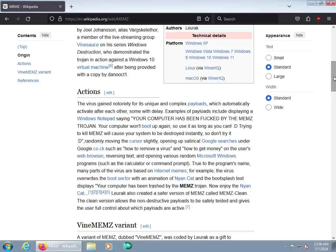336x252 pixels.
Task: Switch to Firefox MEMZ taskbar button
Action: pyautogui.click(x=59, y=246)
